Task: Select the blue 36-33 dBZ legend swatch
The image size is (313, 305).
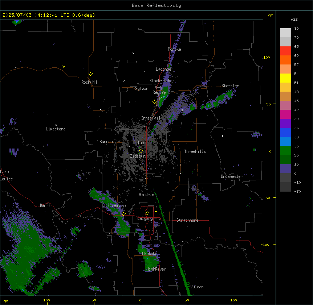Action: (285, 132)
